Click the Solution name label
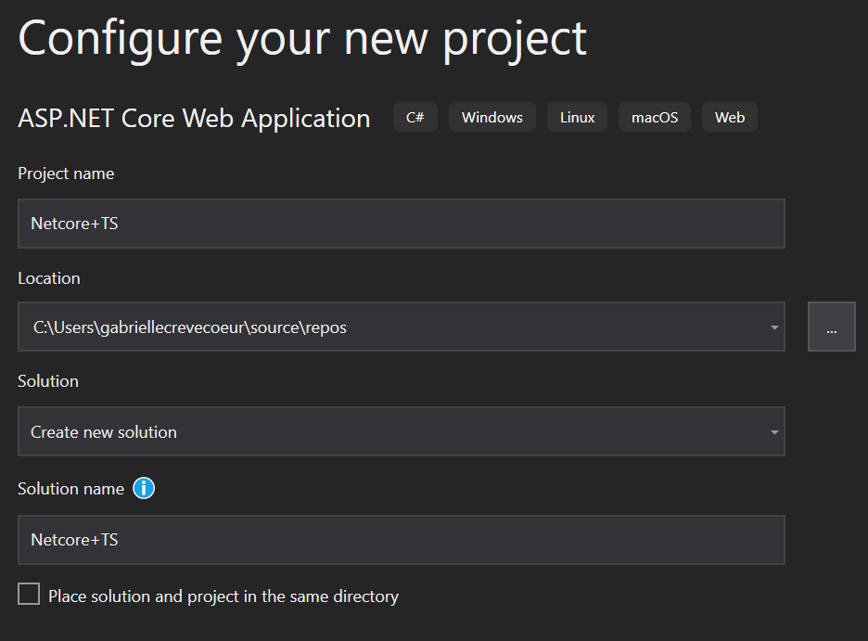 click(70, 488)
